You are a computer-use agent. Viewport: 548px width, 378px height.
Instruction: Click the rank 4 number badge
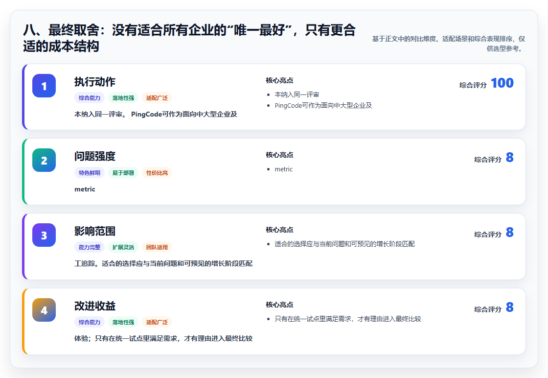(44, 310)
